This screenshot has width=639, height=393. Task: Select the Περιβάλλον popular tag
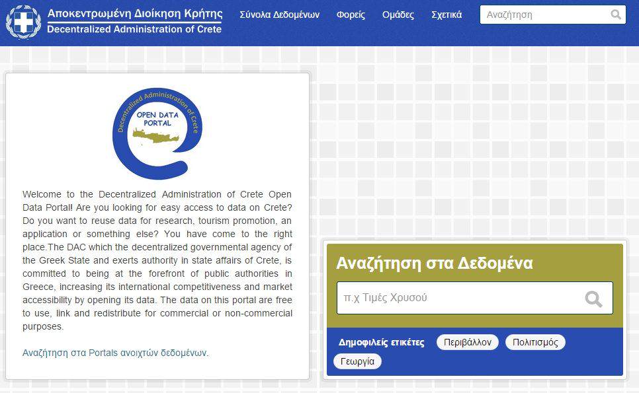click(467, 342)
